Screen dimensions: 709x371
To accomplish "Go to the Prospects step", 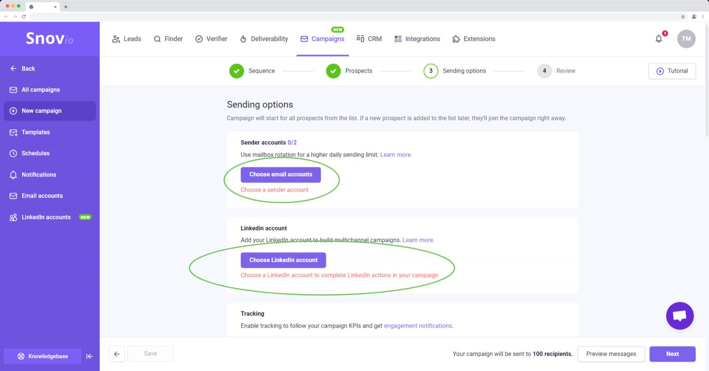I will 349,71.
